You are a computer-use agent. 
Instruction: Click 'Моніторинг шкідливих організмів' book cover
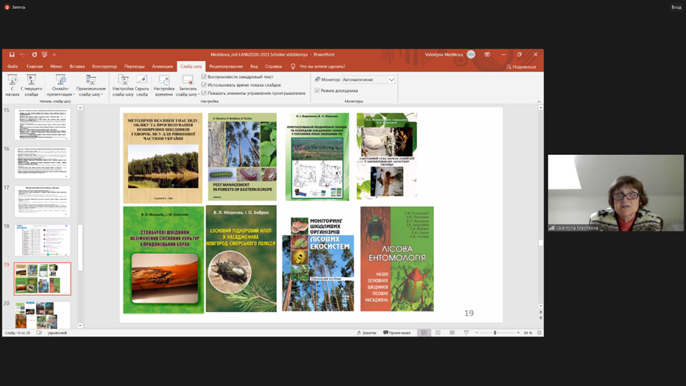pyautogui.click(x=318, y=264)
